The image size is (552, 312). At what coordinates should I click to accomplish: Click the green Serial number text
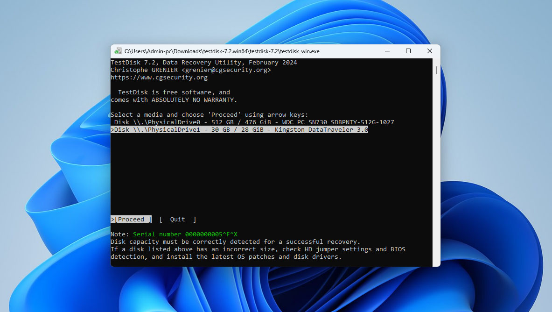coord(185,234)
